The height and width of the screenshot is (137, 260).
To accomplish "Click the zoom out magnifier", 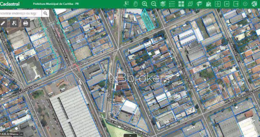I will 154,4.
